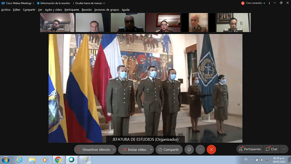
Task: Open the Reunión menu
Action: (87, 10)
